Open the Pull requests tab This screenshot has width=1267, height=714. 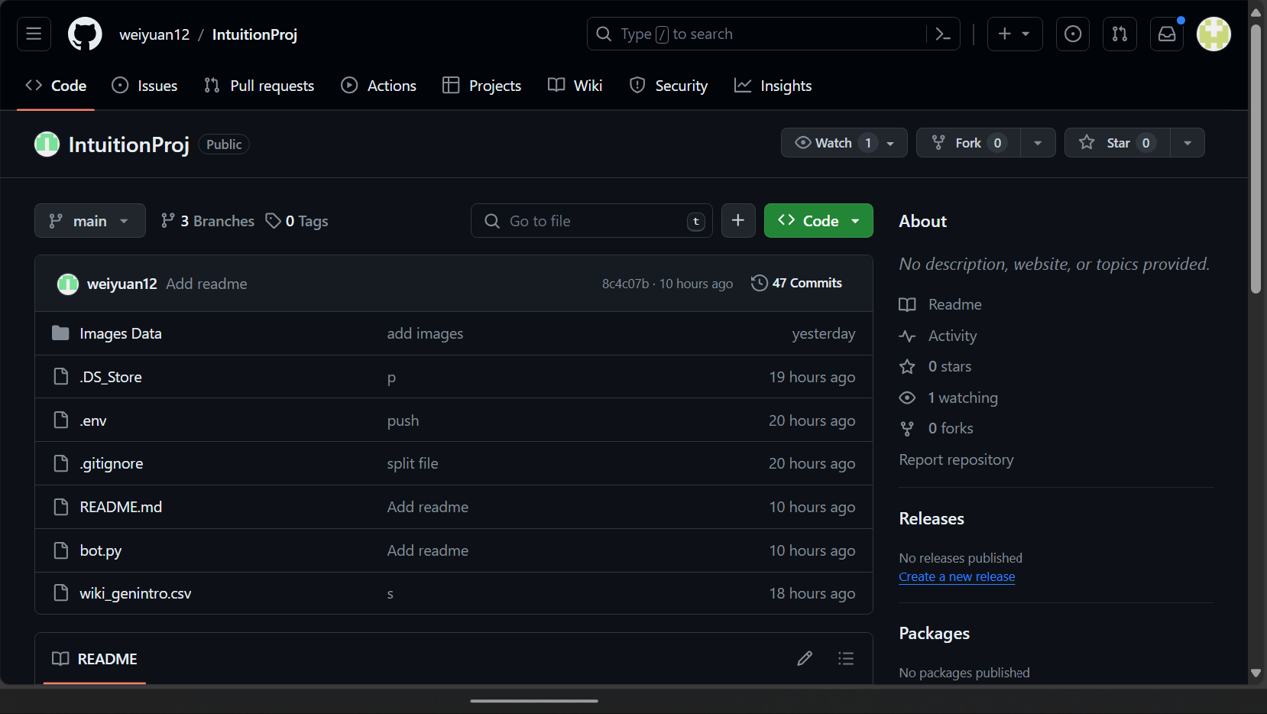[259, 86]
